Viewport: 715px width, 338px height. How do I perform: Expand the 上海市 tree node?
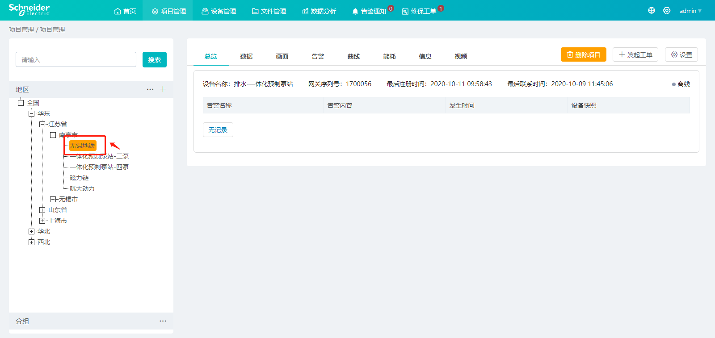[42, 221]
